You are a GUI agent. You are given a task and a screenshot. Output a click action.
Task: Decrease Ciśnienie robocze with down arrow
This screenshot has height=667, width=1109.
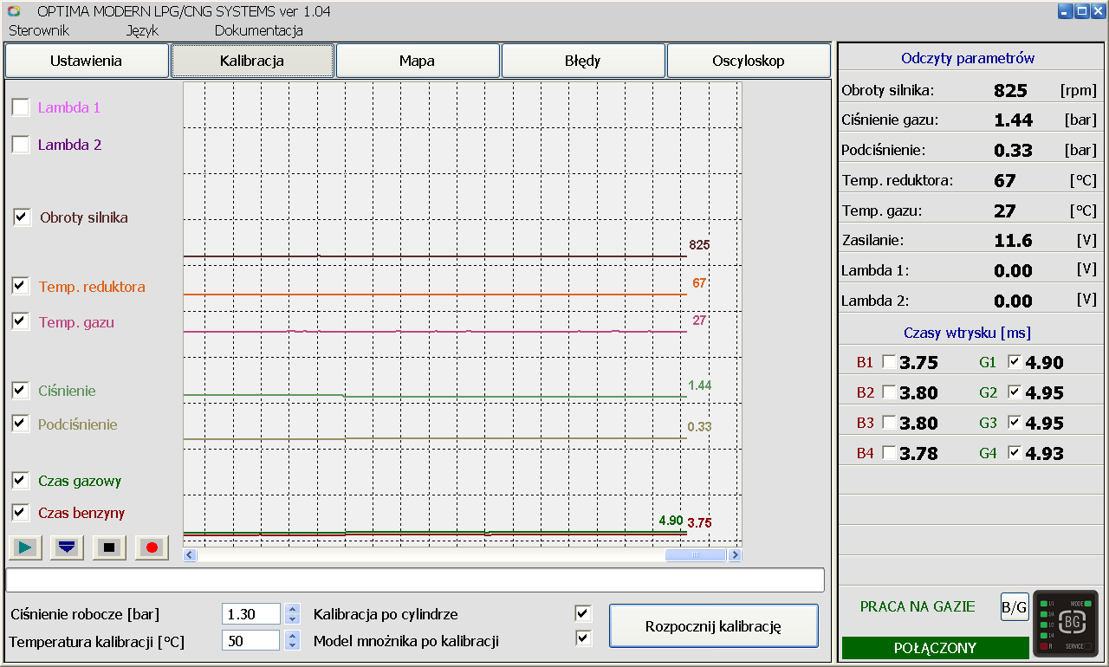292,619
